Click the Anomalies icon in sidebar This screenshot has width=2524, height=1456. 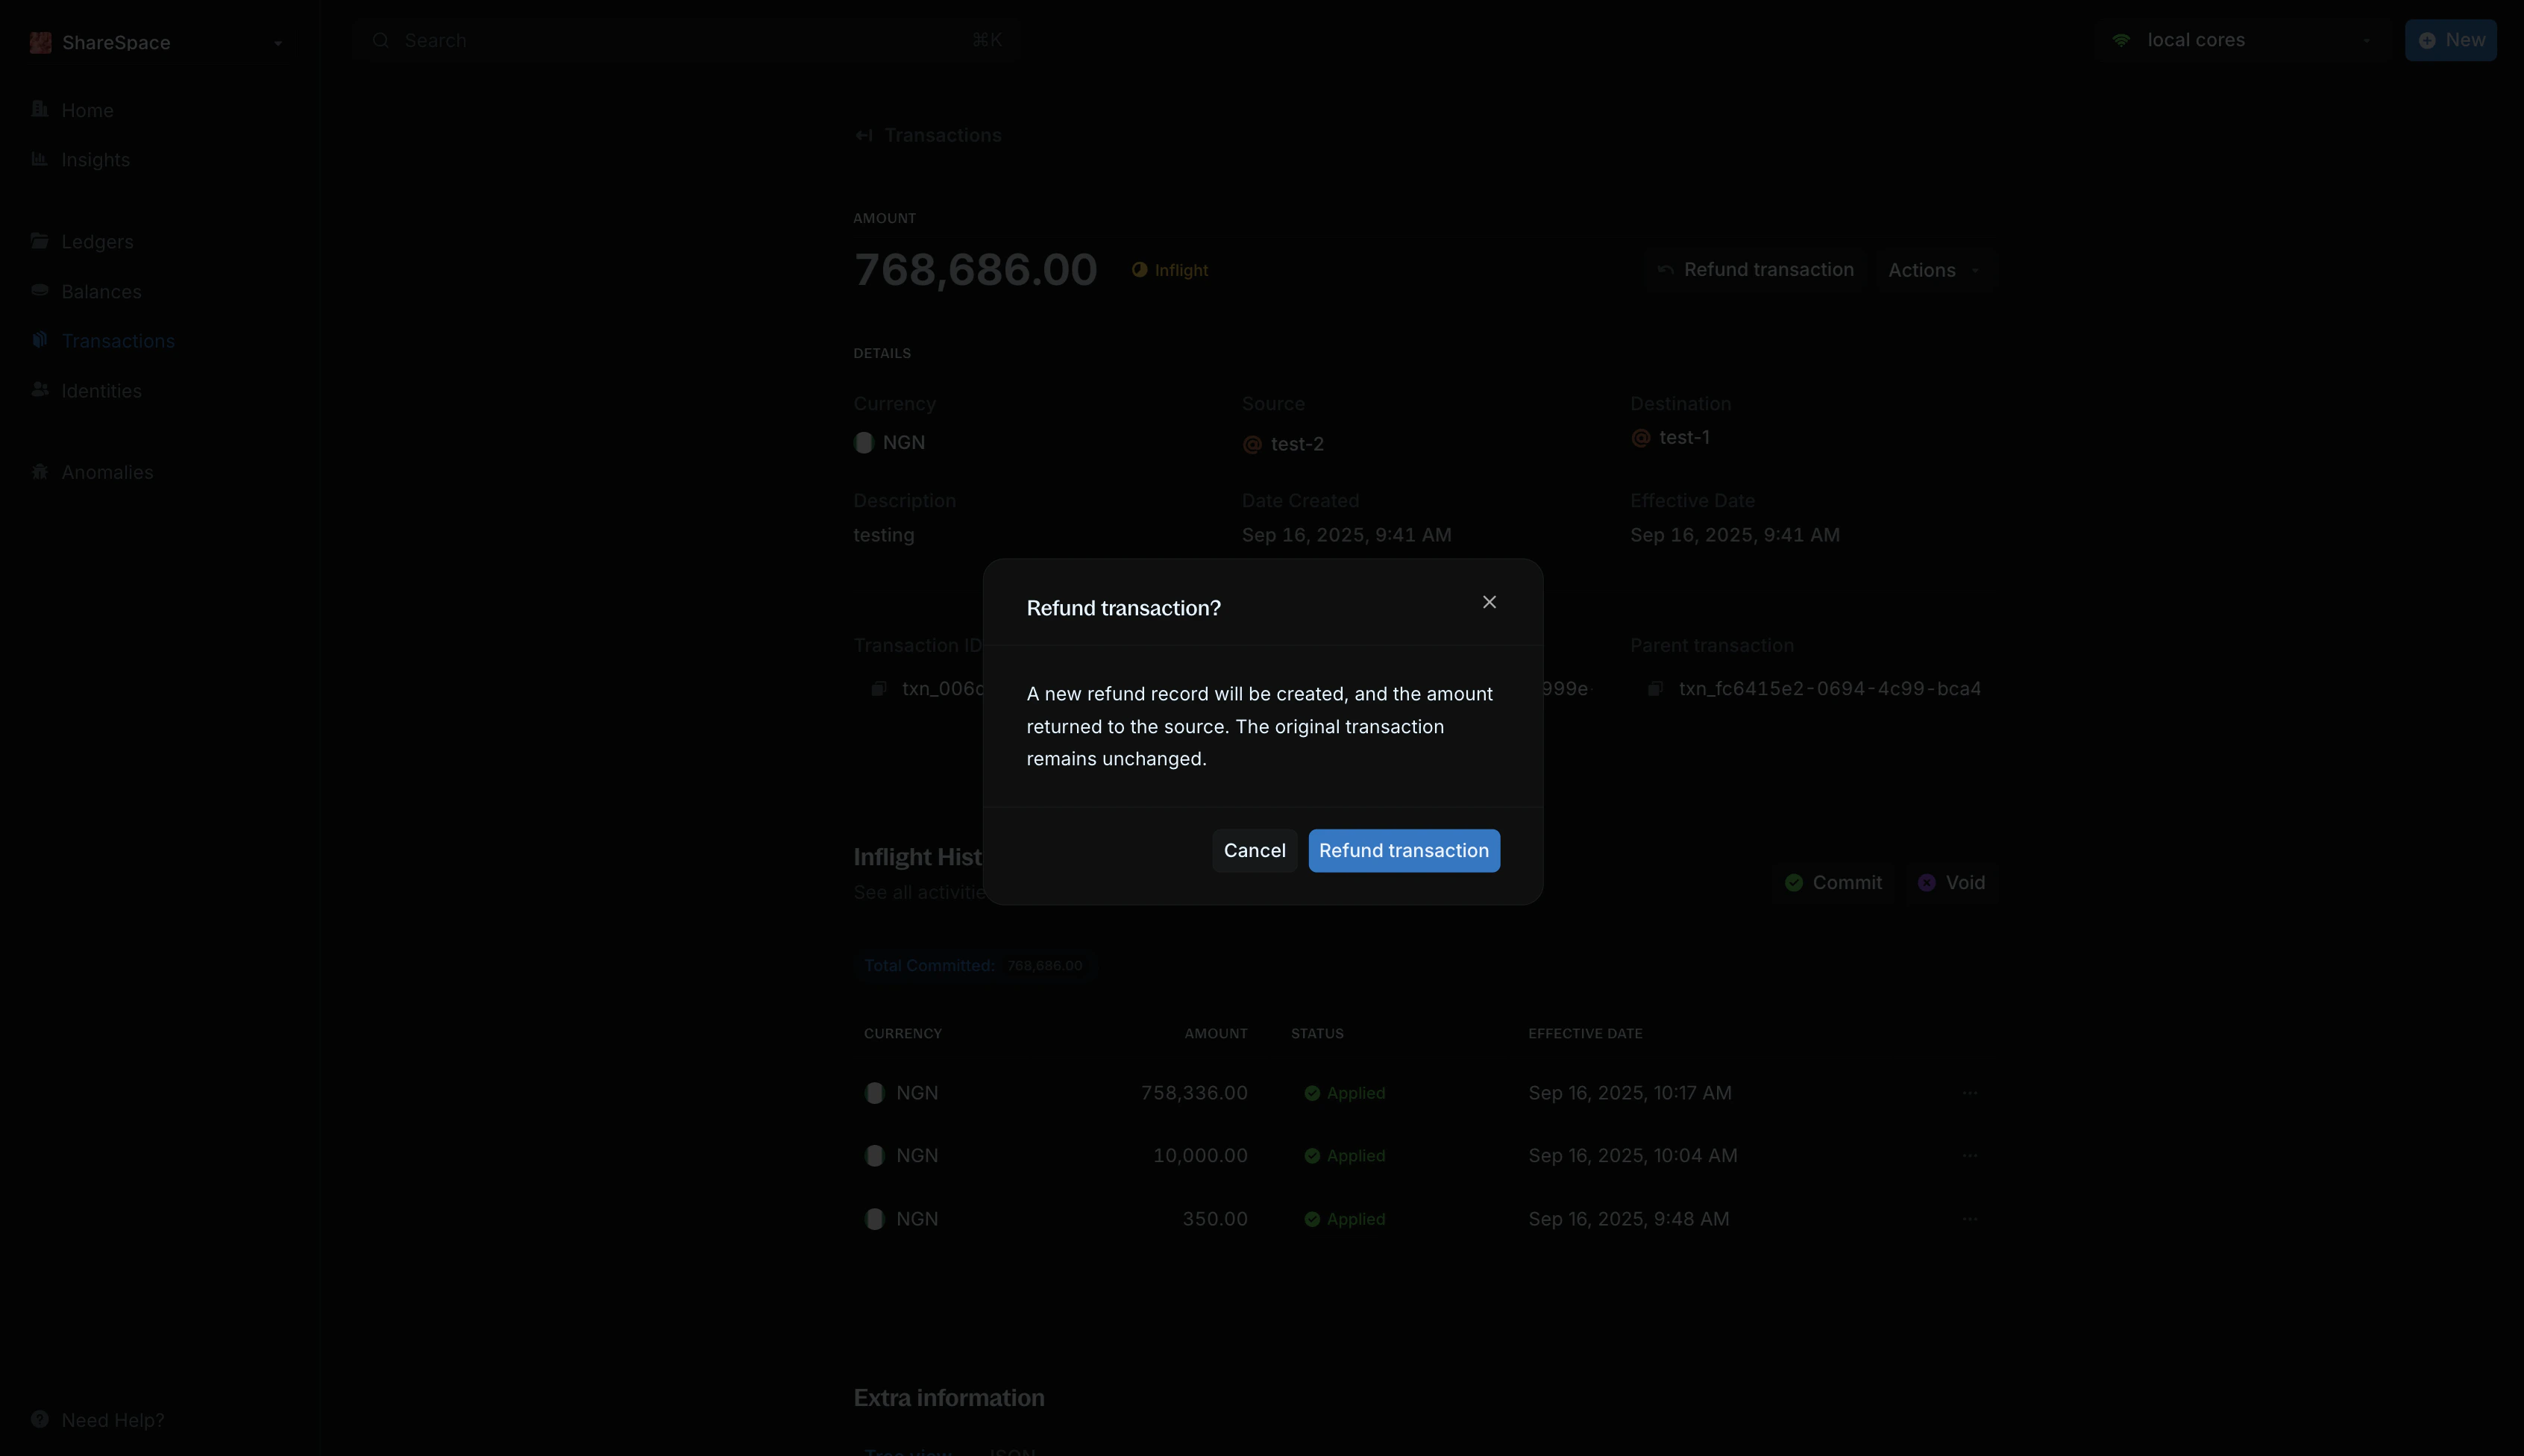coord(40,471)
